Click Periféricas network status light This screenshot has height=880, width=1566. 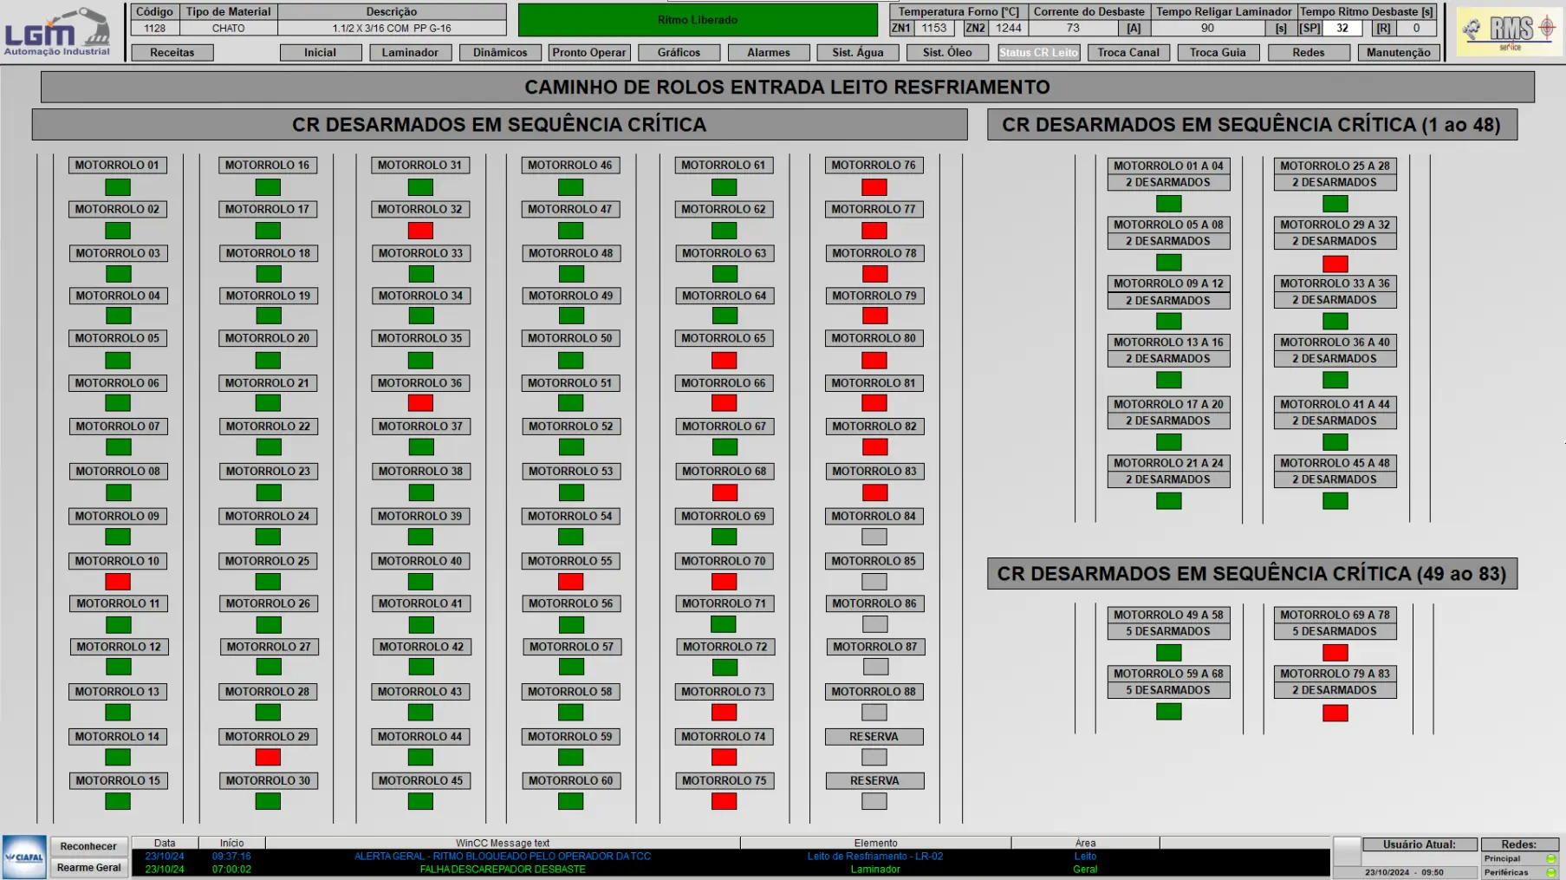[x=1551, y=872]
